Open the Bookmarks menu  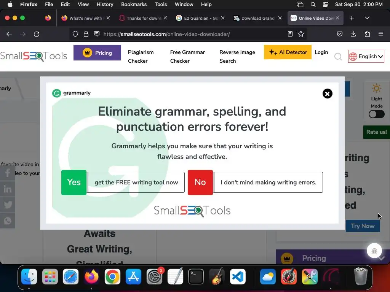(x=134, y=5)
